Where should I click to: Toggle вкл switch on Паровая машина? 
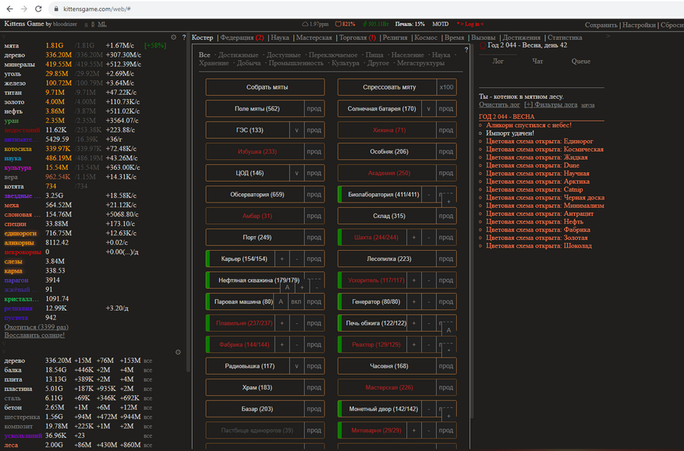click(x=296, y=301)
